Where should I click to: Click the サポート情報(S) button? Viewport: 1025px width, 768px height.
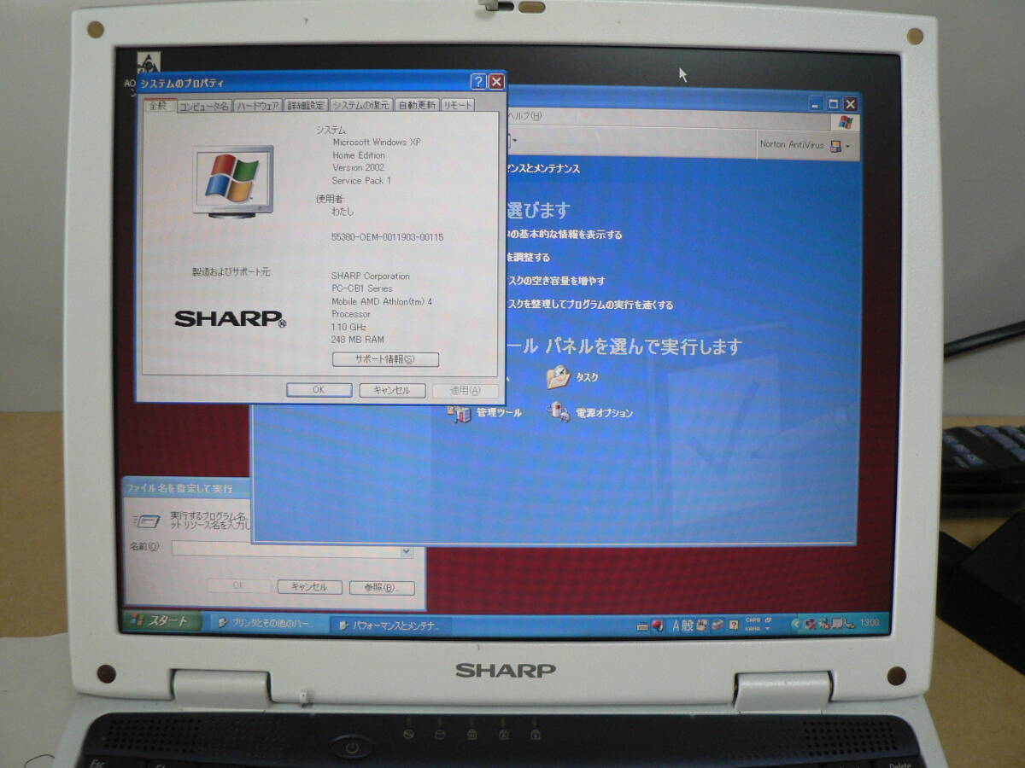(x=385, y=360)
